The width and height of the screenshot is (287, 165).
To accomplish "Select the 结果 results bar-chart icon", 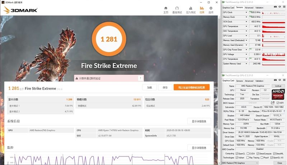I will tap(202, 8).
